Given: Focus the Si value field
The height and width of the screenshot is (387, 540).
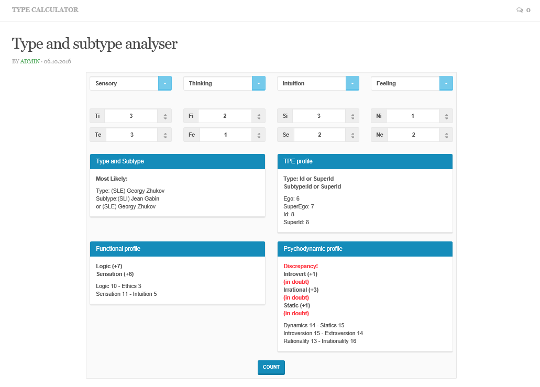Looking at the screenshot, I should pos(319,116).
